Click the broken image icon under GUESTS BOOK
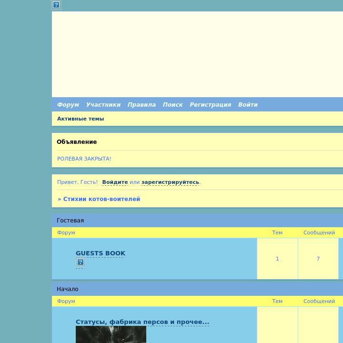Viewport: 343px width, 343px height. [81, 262]
